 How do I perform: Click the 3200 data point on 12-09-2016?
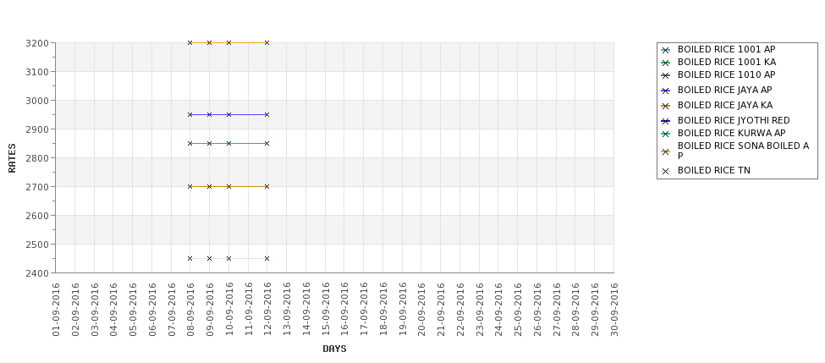(267, 42)
